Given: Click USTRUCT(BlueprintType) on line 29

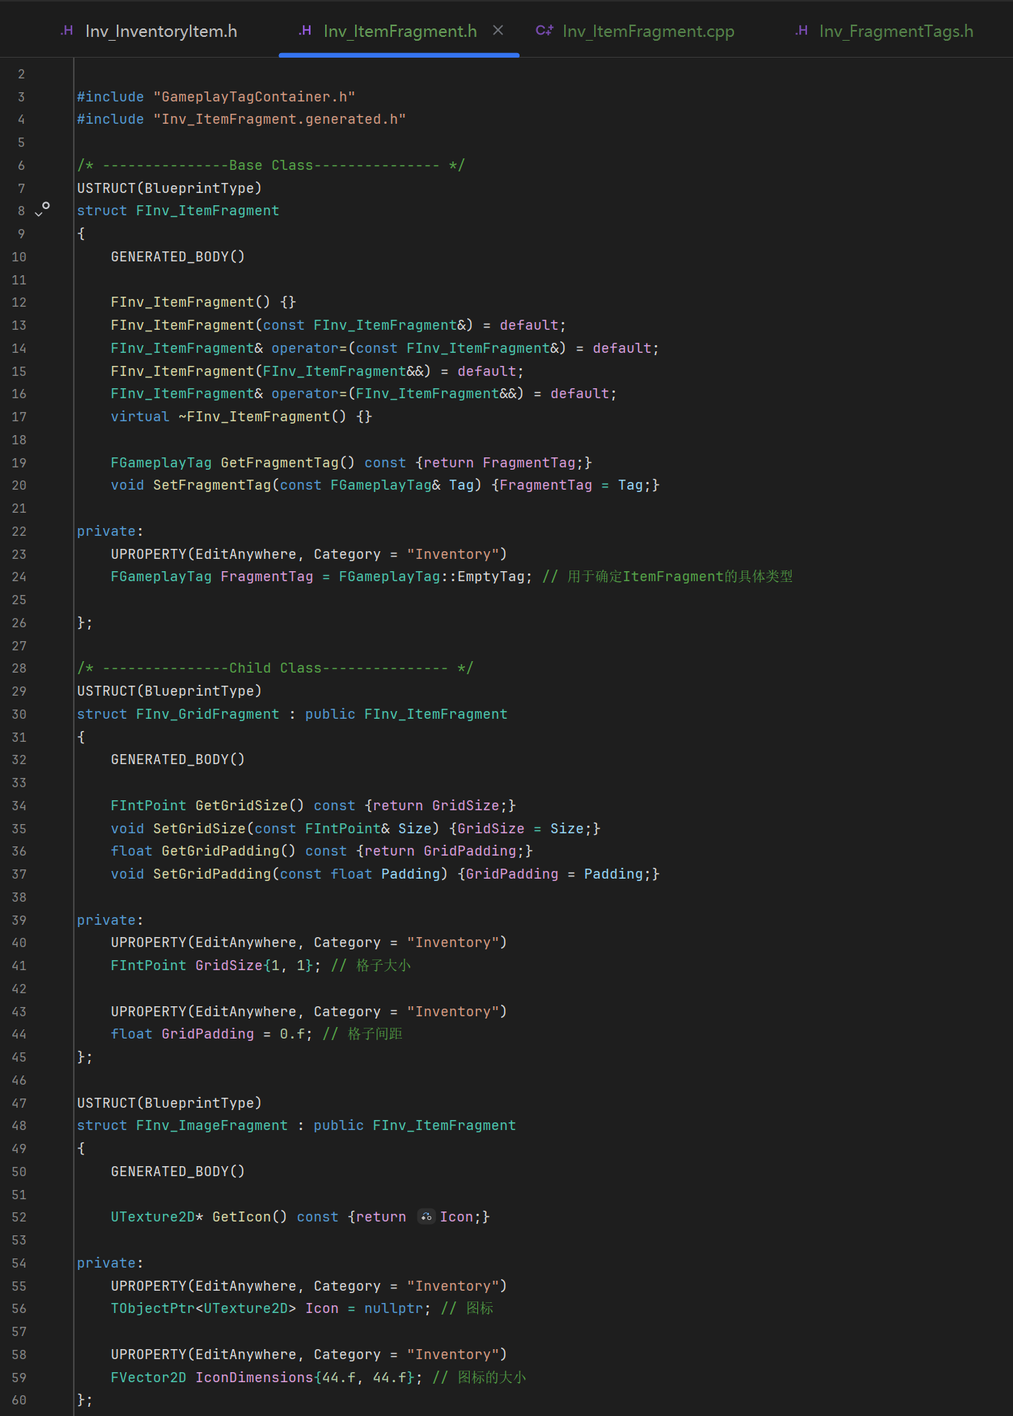Looking at the screenshot, I should pos(170,691).
